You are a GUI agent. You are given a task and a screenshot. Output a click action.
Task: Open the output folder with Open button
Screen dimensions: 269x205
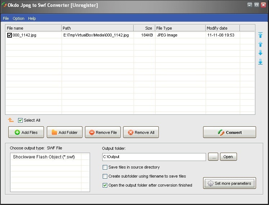[228, 157]
